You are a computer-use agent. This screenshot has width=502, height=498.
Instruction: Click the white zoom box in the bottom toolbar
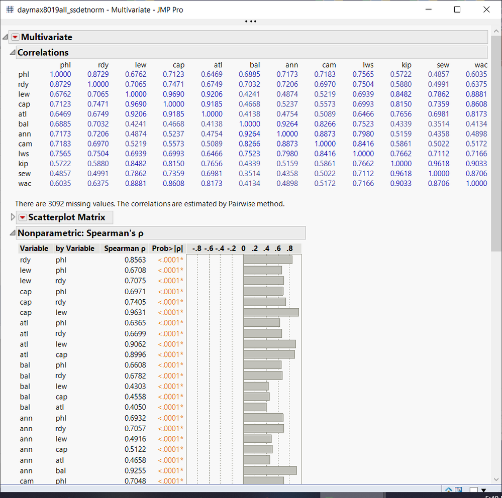click(x=473, y=489)
